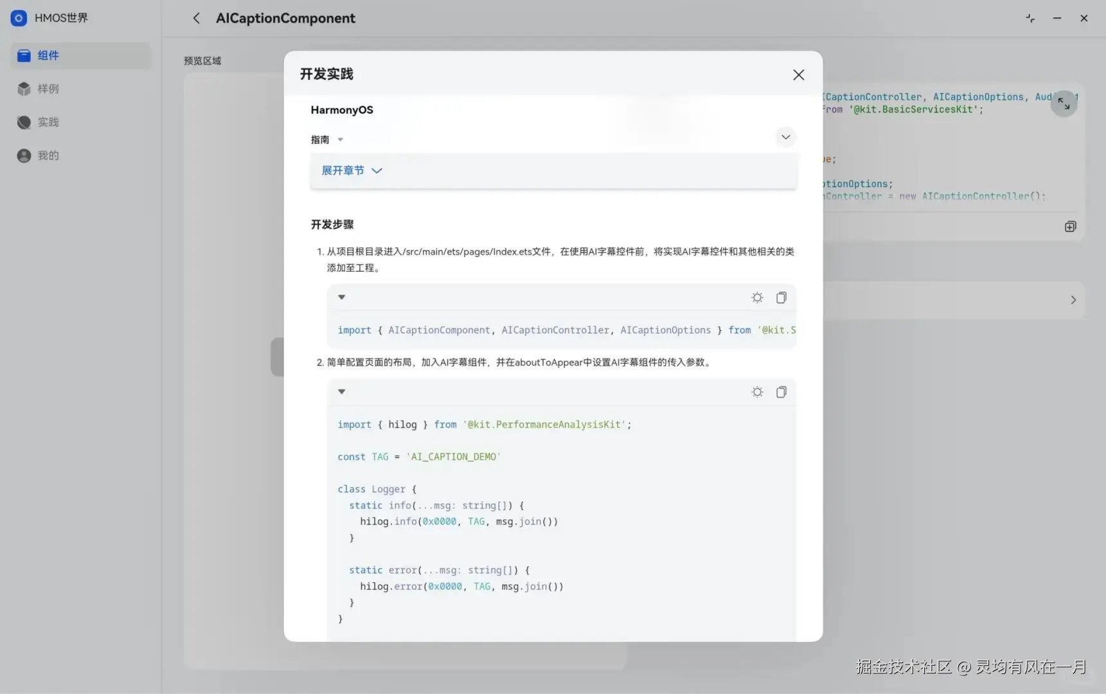Open 我的 from the sidebar
Image resolution: width=1106 pixels, height=694 pixels.
coord(23,156)
